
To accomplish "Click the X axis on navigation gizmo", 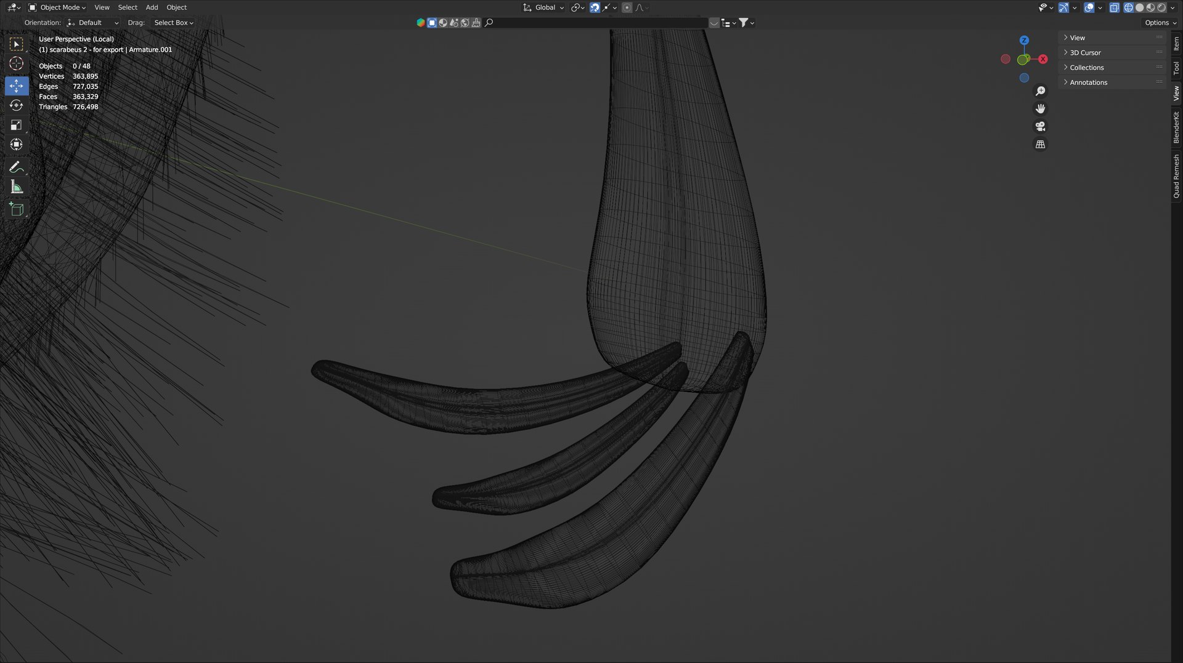I will [1043, 59].
